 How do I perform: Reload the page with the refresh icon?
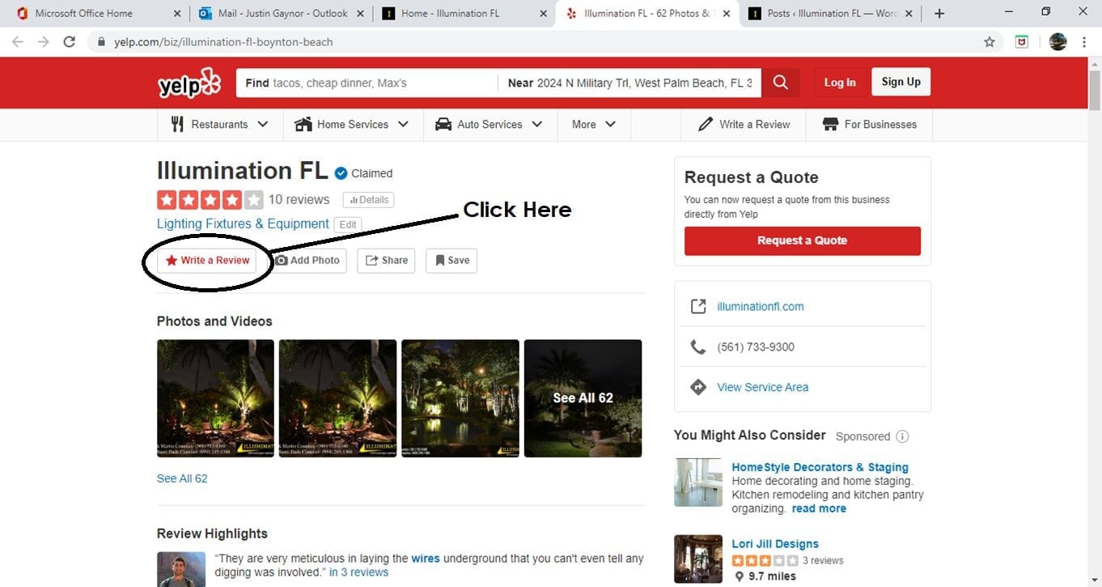[x=70, y=41]
